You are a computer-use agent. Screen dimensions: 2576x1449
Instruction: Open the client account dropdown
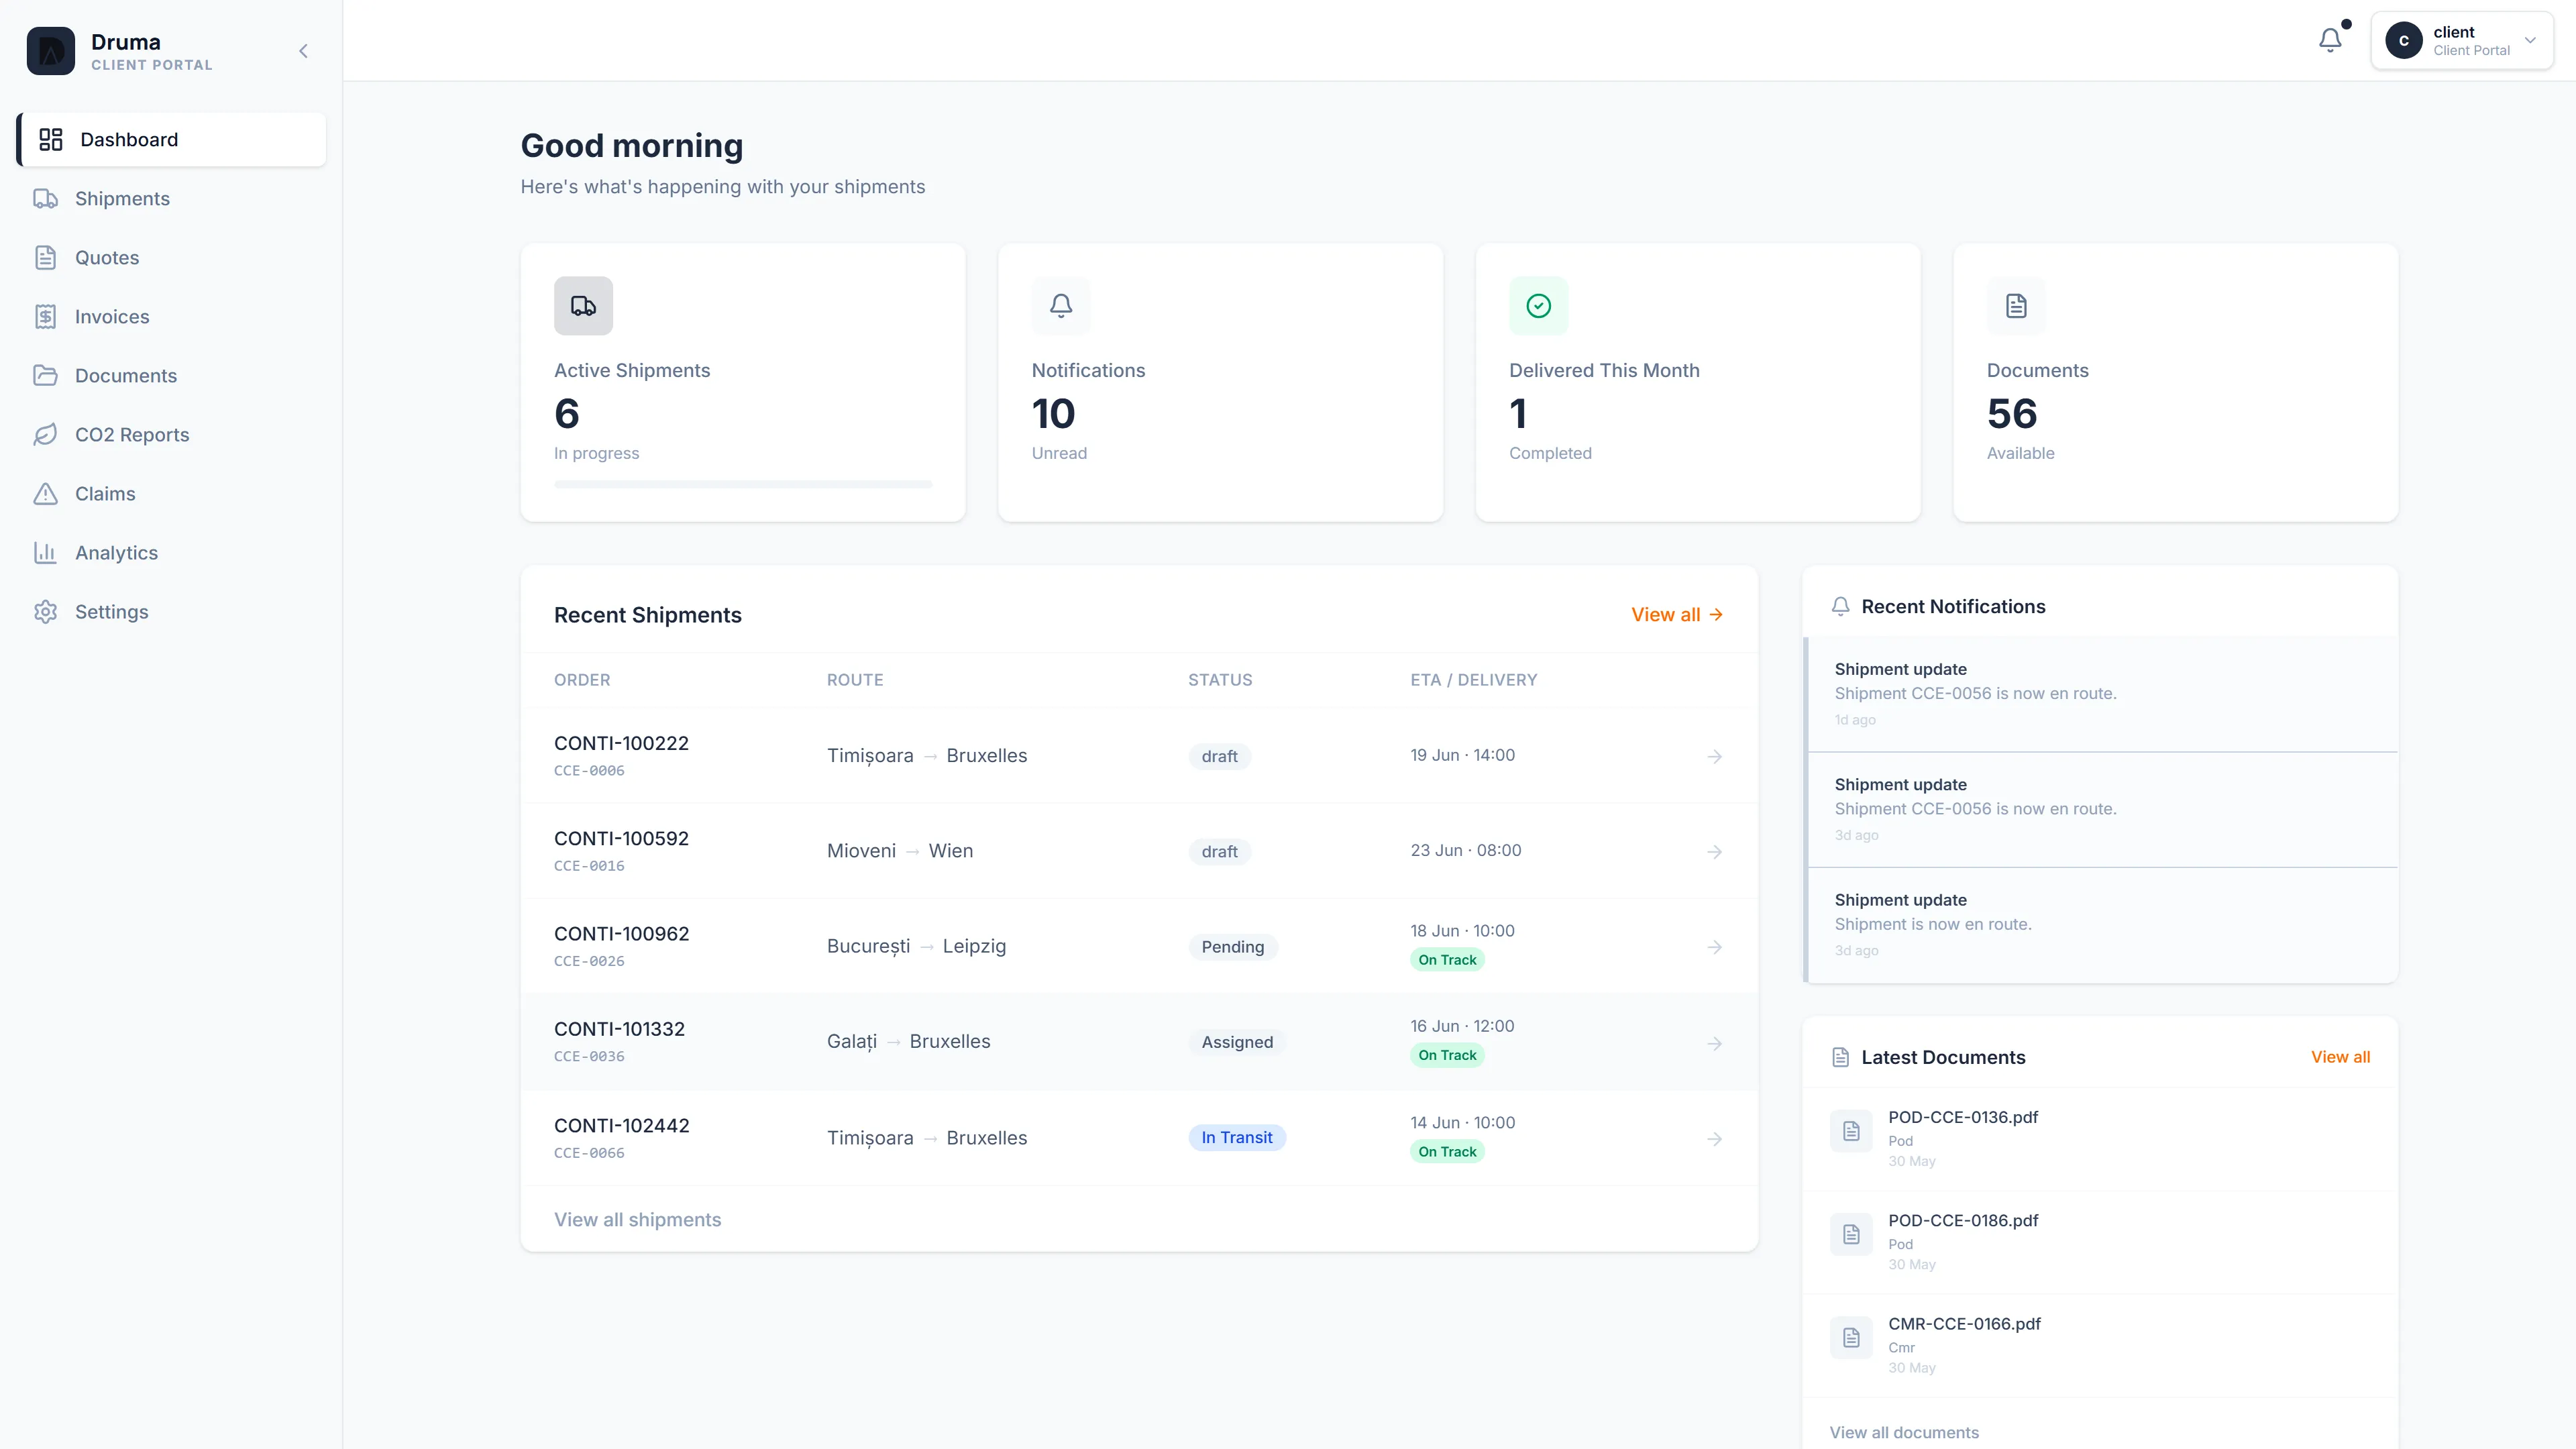2461,40
